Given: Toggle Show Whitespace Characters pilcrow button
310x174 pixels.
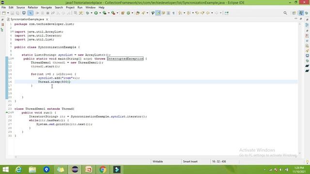Looking at the screenshot, I should tap(173, 13).
